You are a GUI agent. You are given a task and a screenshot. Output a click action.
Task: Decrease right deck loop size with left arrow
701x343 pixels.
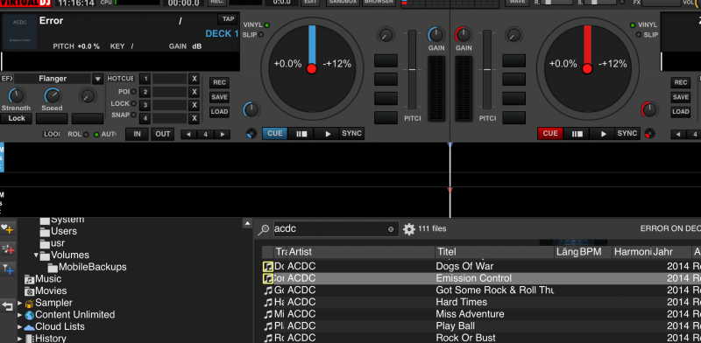[678, 135]
